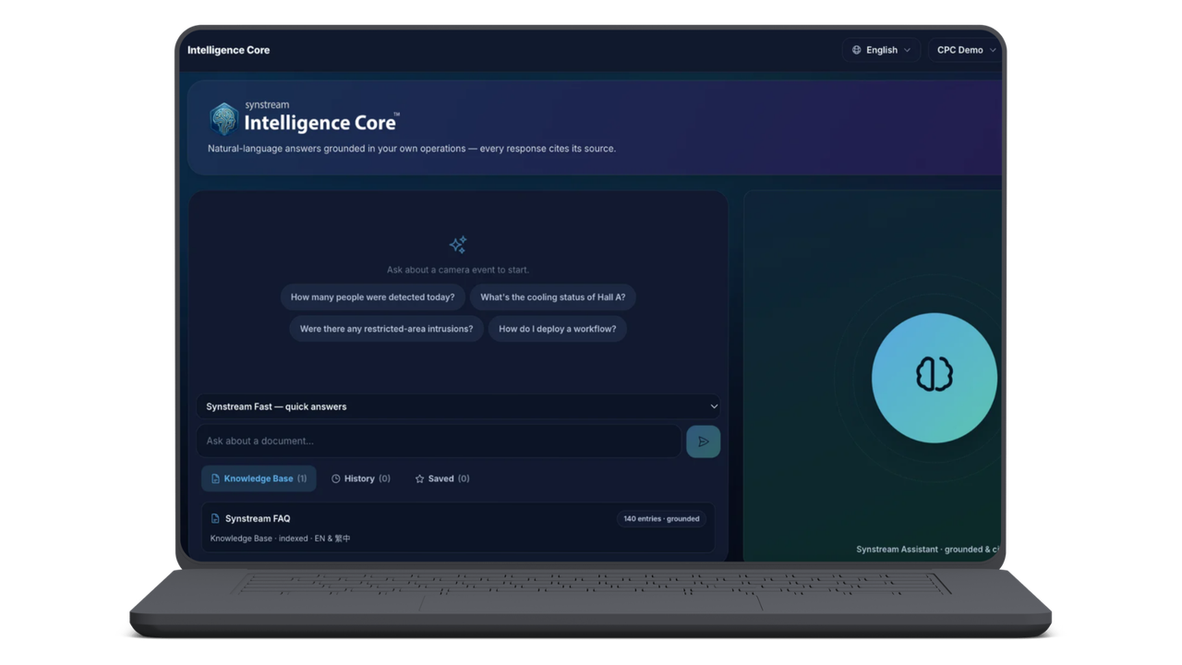Click the 'Intelligence Core' header title
This screenshot has height=665, width=1182.
[228, 50]
